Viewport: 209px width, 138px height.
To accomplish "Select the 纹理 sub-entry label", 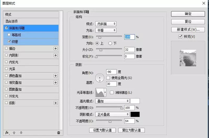I will [x=15, y=42].
